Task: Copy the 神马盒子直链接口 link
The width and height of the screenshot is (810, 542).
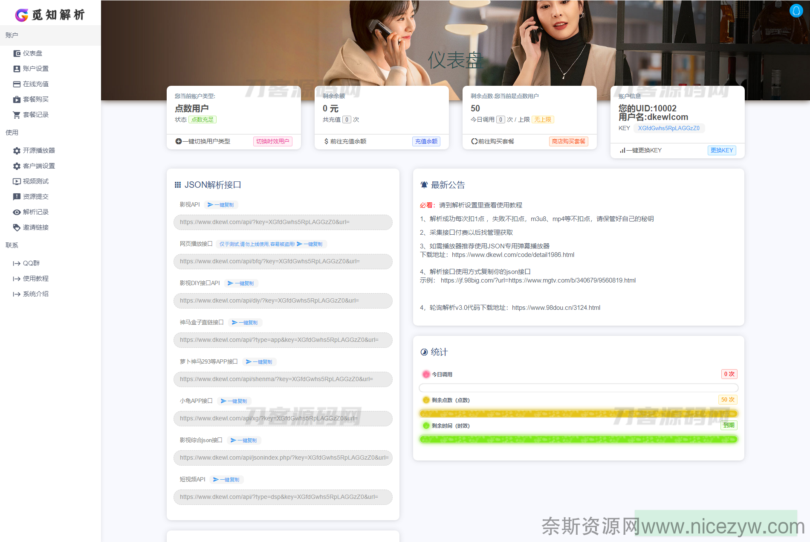Action: [245, 323]
